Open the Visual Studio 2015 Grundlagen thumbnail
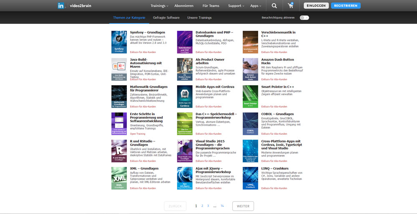This screenshot has width=417, height=214. [x=185, y=151]
